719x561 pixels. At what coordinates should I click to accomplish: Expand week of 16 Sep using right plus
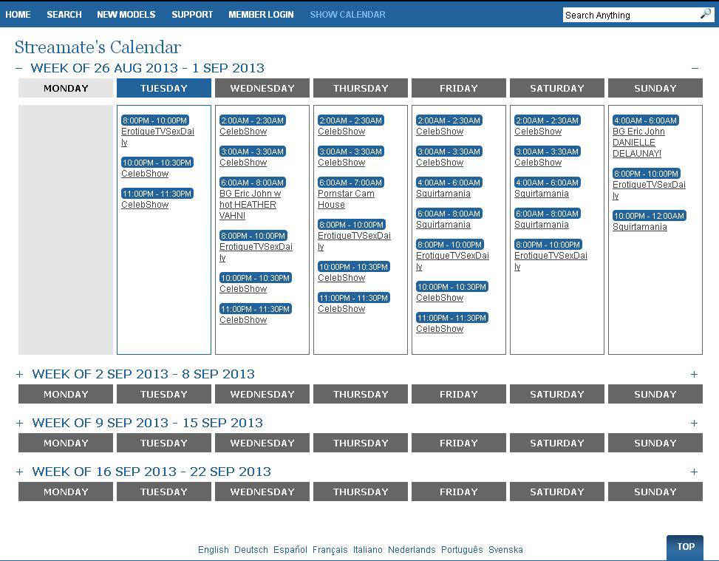(x=694, y=472)
